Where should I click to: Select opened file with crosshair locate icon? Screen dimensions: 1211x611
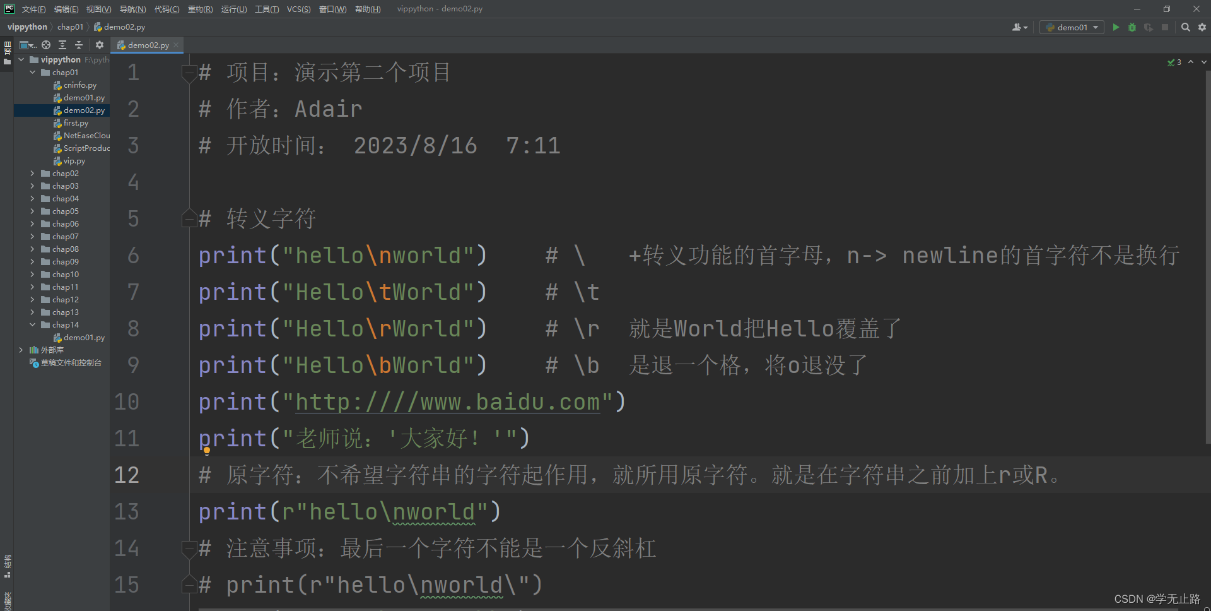(x=46, y=45)
